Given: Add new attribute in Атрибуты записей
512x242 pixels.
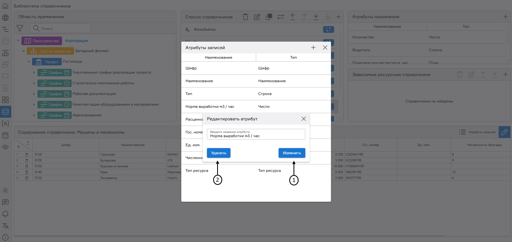Looking at the screenshot, I should [313, 47].
